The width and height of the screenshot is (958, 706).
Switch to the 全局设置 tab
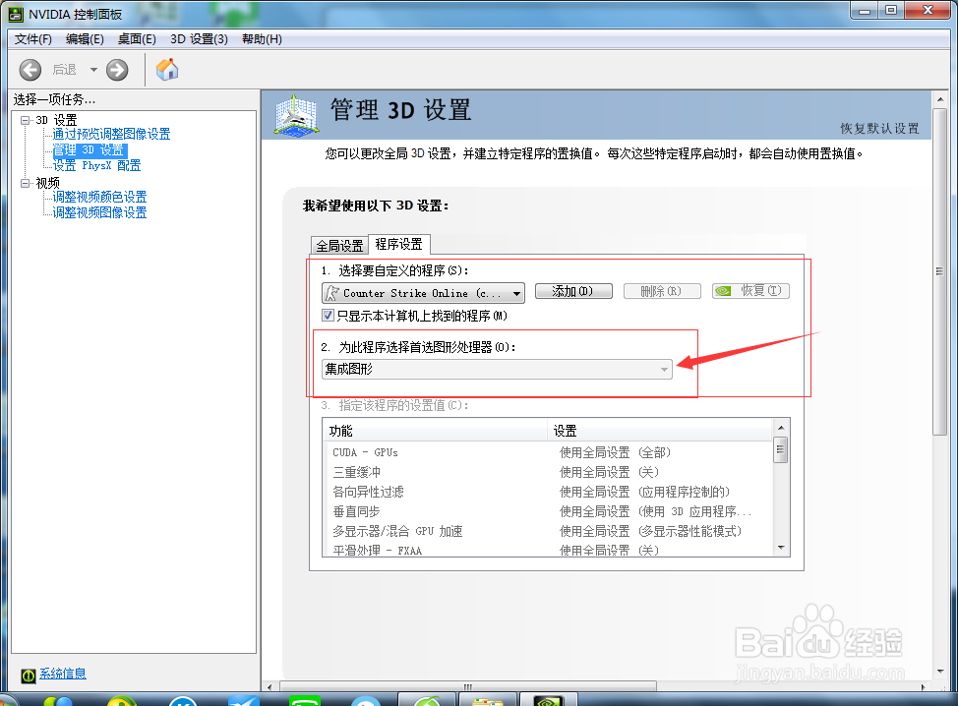coord(338,245)
